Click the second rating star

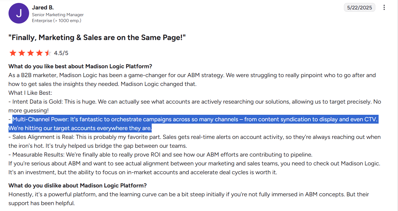(21, 53)
